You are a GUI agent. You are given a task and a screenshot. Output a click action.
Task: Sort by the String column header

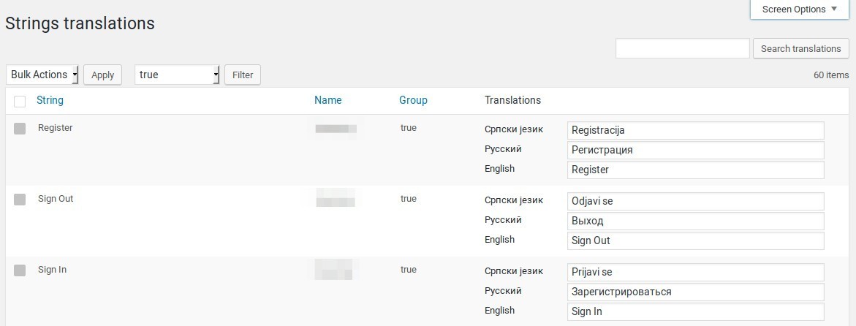(50, 100)
